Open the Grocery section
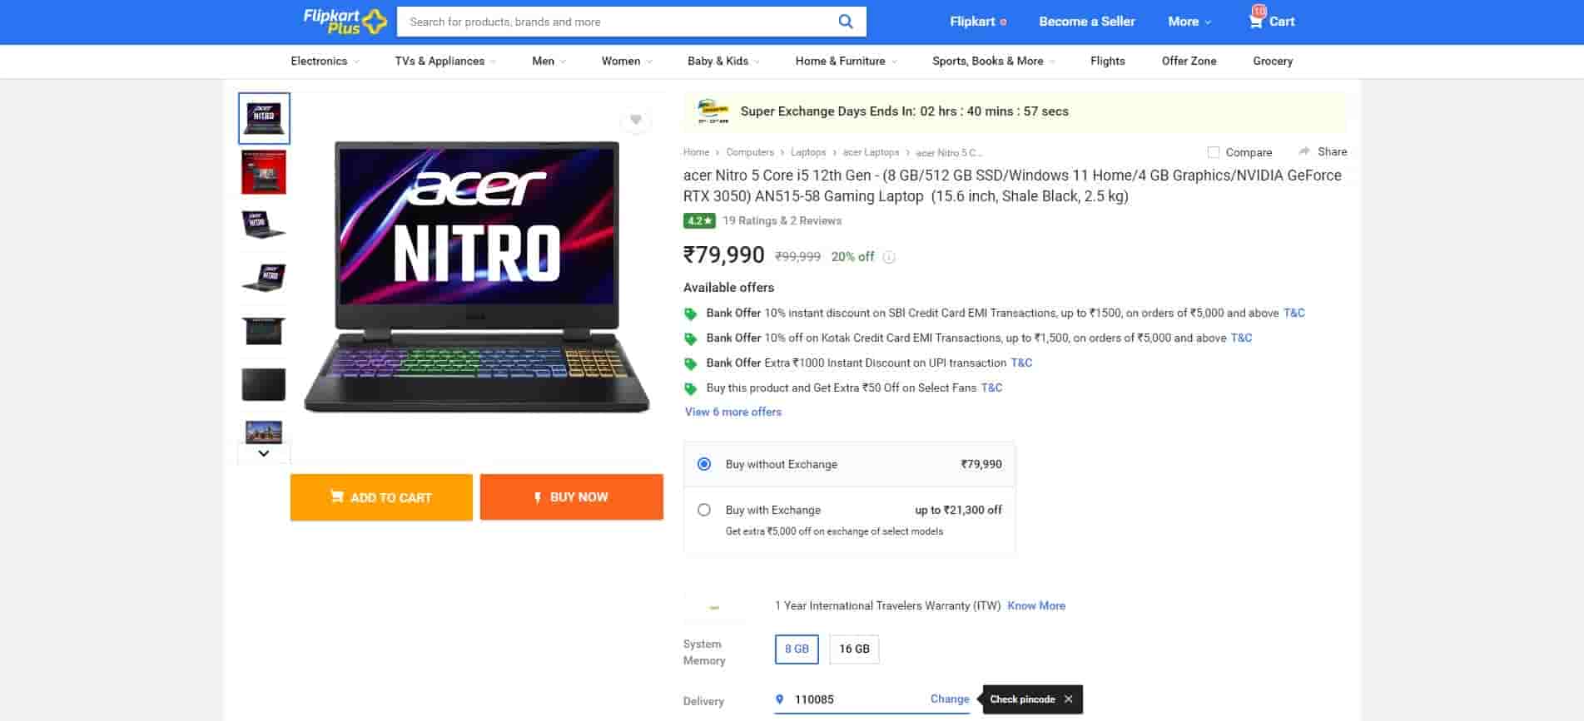Viewport: 1584px width, 721px height. pyautogui.click(x=1273, y=62)
